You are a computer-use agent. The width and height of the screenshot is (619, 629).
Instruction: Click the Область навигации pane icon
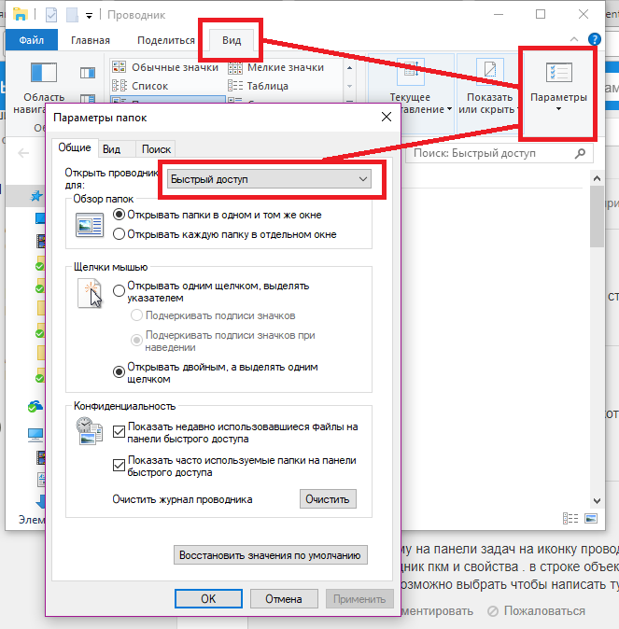(x=44, y=72)
